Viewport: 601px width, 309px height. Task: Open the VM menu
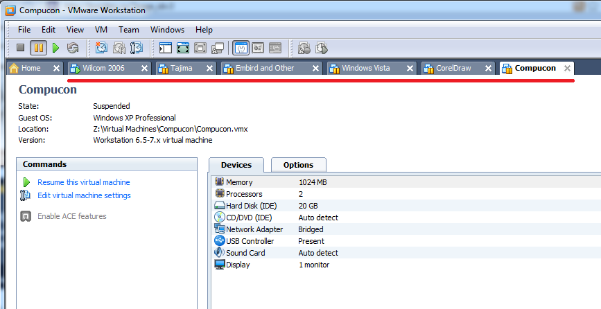[101, 30]
